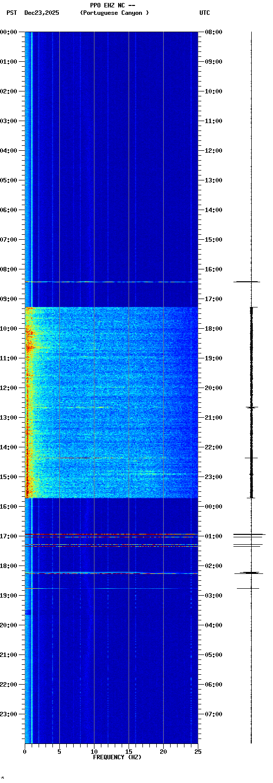Viewport: 273px width, 783px height.
Task: Click 10:00 on the UTC time axis
Action: coord(214,91)
